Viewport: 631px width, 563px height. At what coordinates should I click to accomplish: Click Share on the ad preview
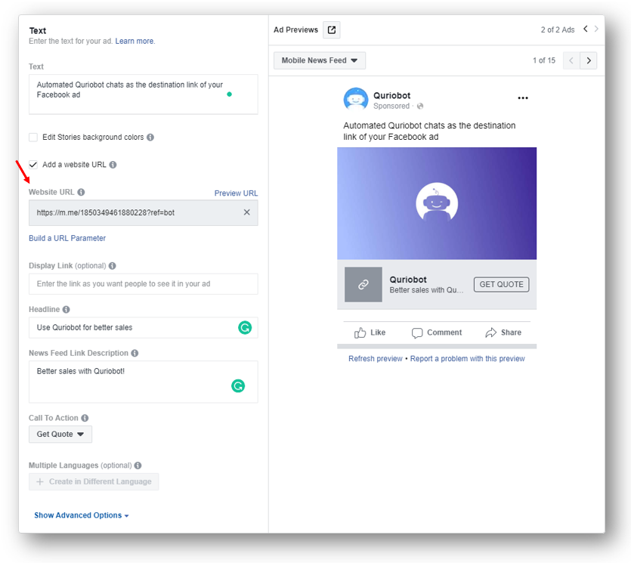pyautogui.click(x=503, y=333)
